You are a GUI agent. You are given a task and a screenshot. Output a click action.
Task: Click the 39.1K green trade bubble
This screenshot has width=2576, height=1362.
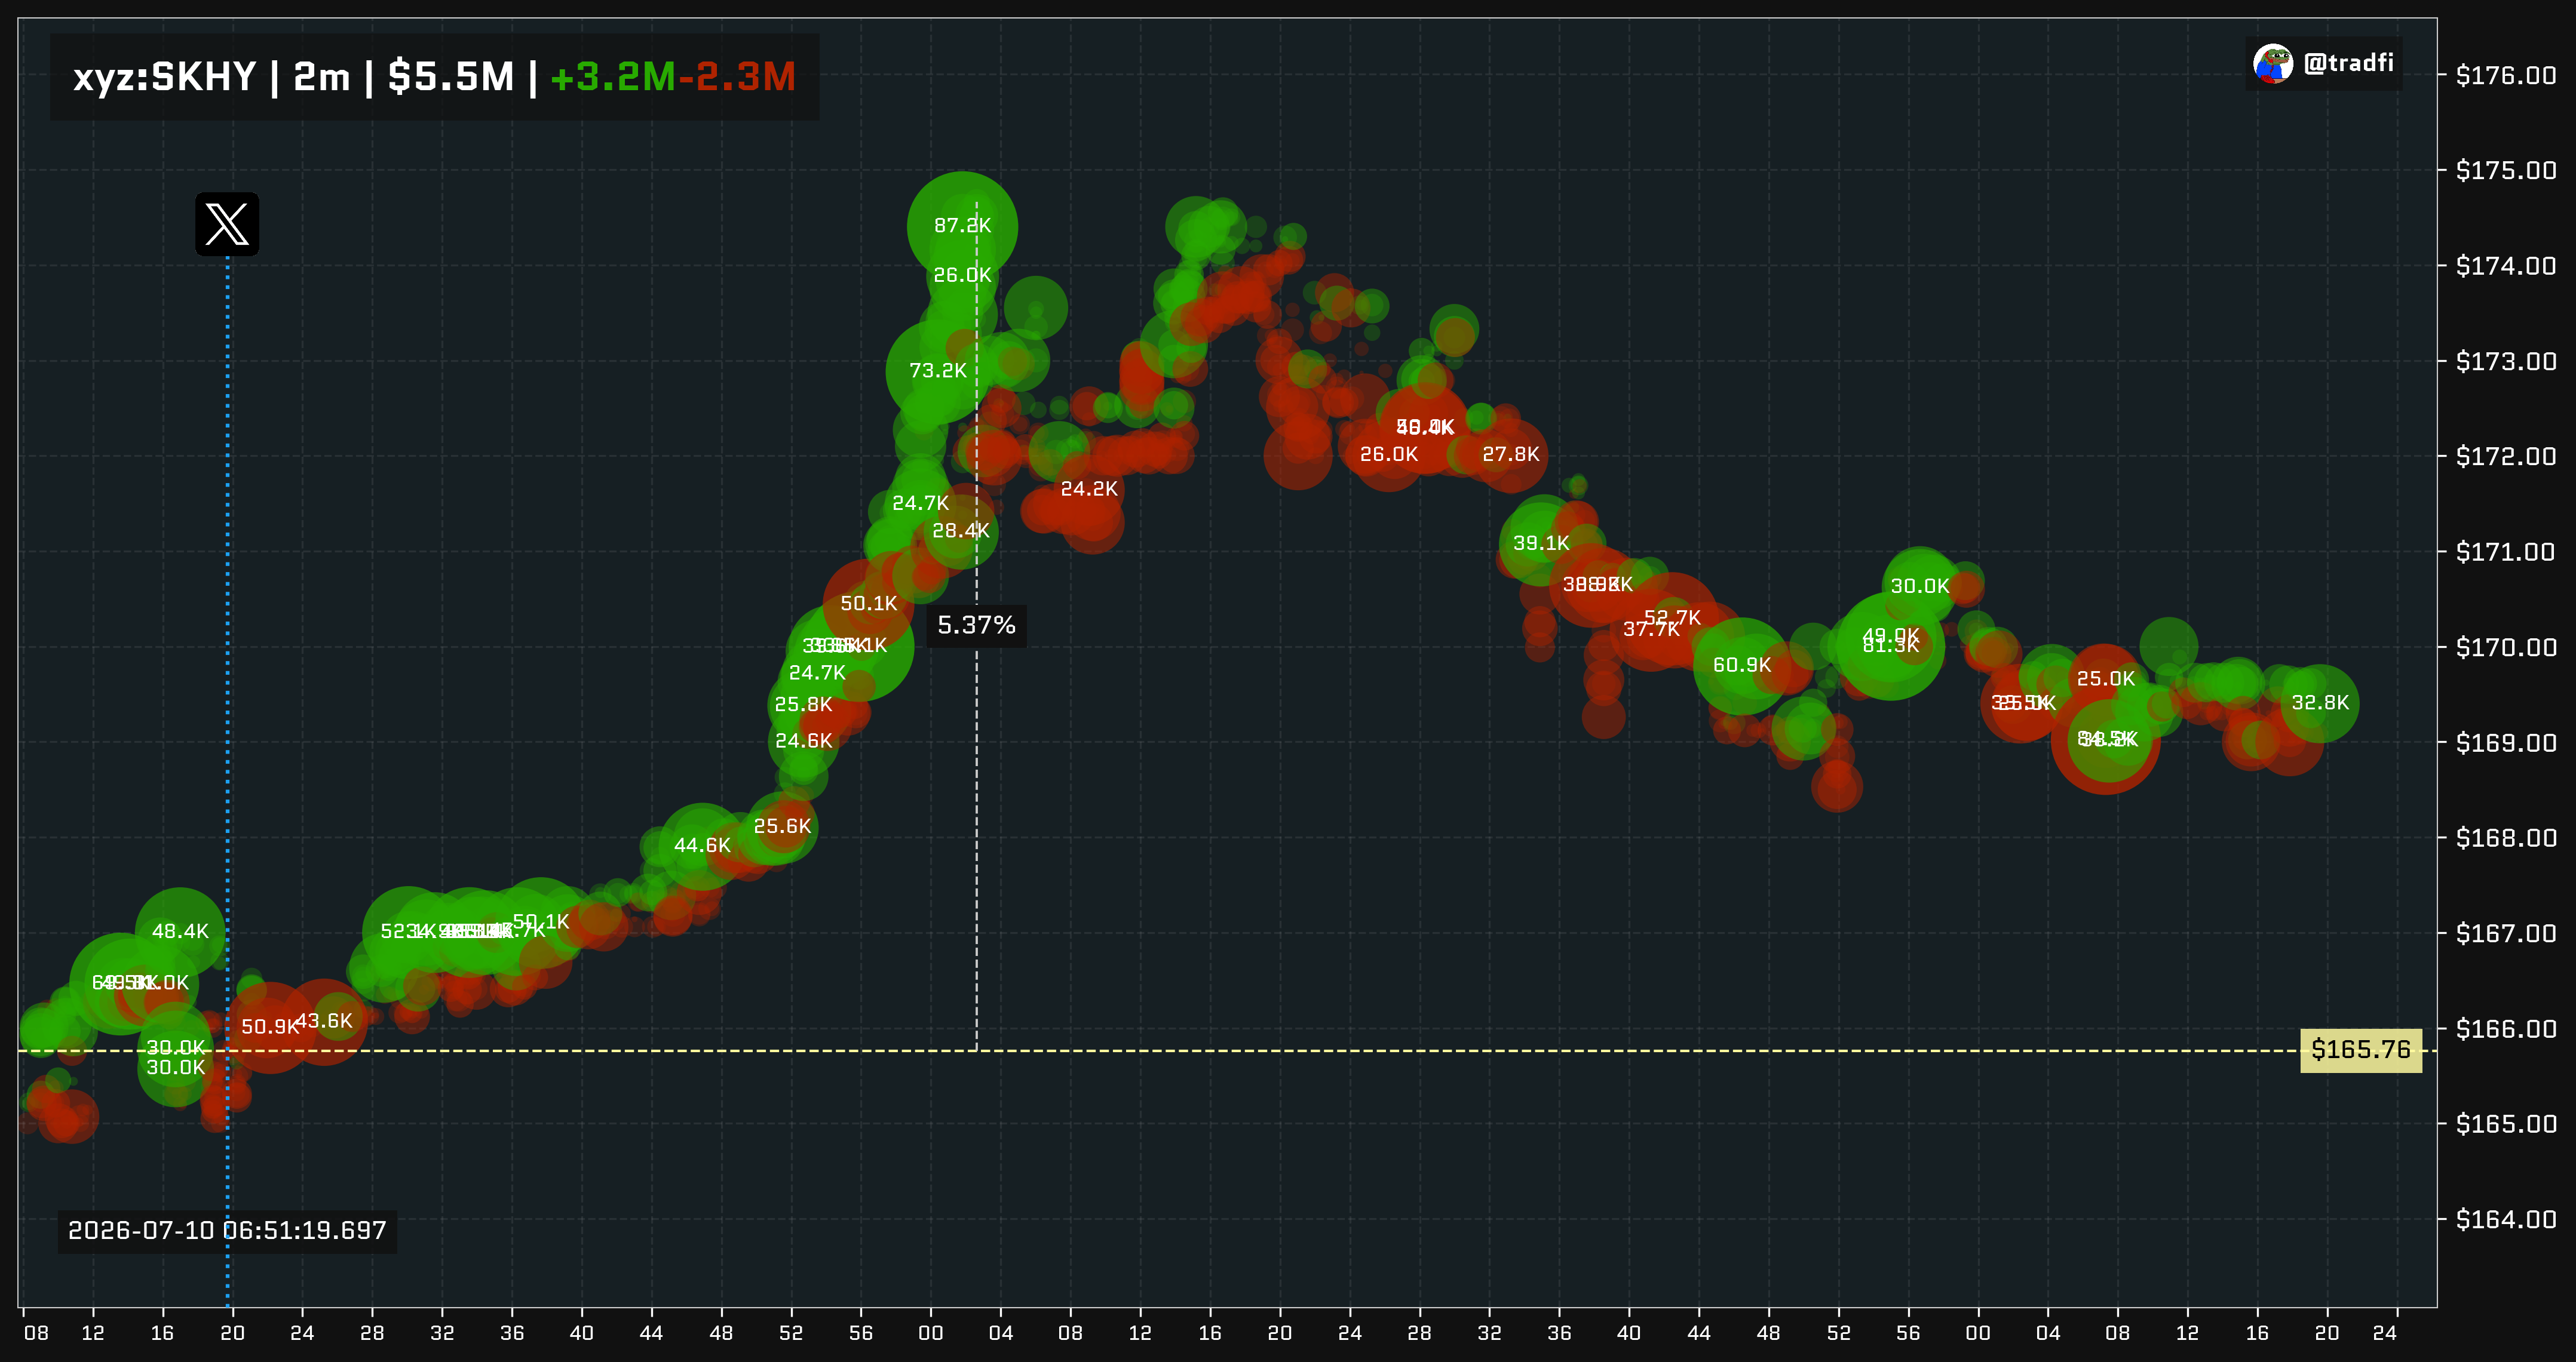point(1541,543)
